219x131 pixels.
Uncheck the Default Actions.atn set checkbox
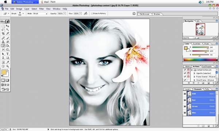coord(185,70)
